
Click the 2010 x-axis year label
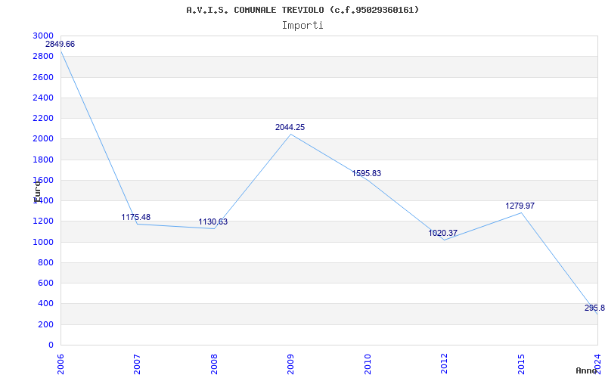click(x=368, y=364)
